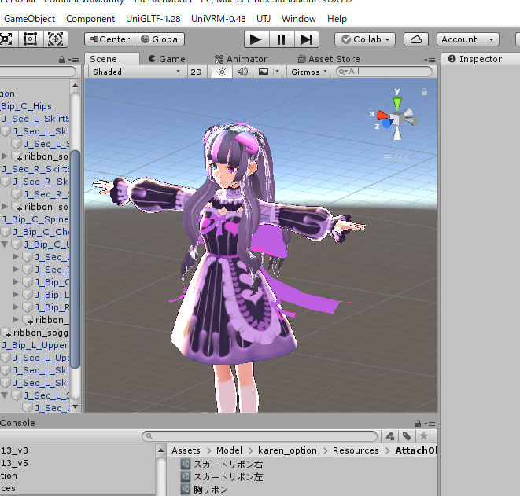Toggle scene lighting sun icon
This screenshot has width=520, height=496.
tap(222, 72)
